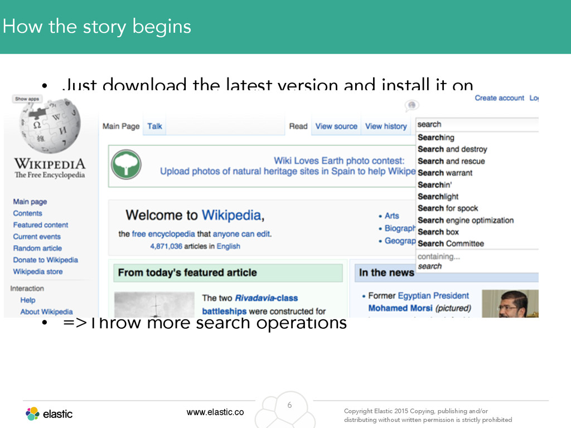The image size is (571, 428).
Task: Click the Wikipedia link in the welcome heading
Action: click(x=231, y=215)
